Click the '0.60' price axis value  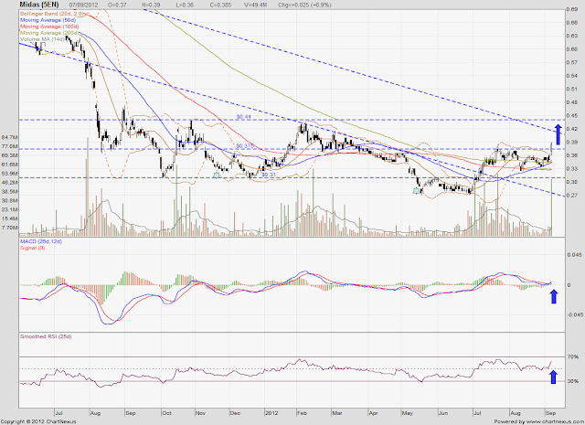(572, 49)
